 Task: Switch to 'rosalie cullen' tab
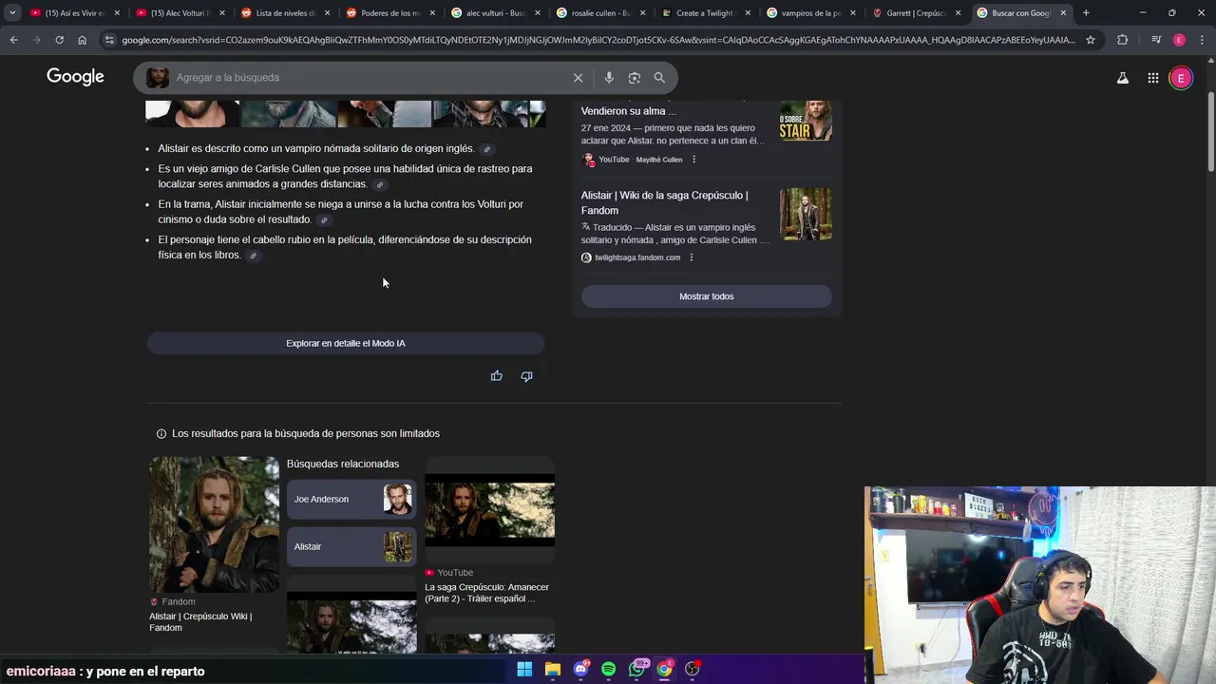click(600, 13)
